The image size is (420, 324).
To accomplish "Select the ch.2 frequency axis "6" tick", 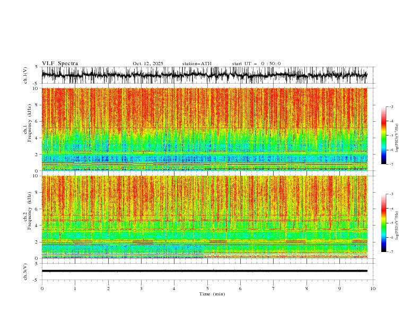I will point(38,209).
